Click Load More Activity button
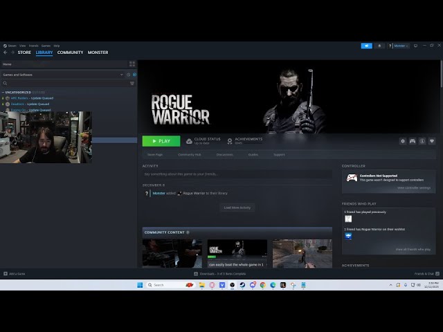This screenshot has height=332, width=443. pos(237,207)
